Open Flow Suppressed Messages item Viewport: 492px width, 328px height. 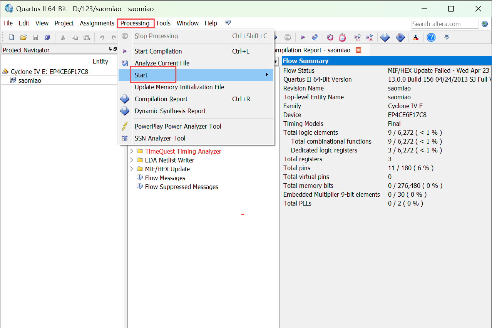[181, 187]
